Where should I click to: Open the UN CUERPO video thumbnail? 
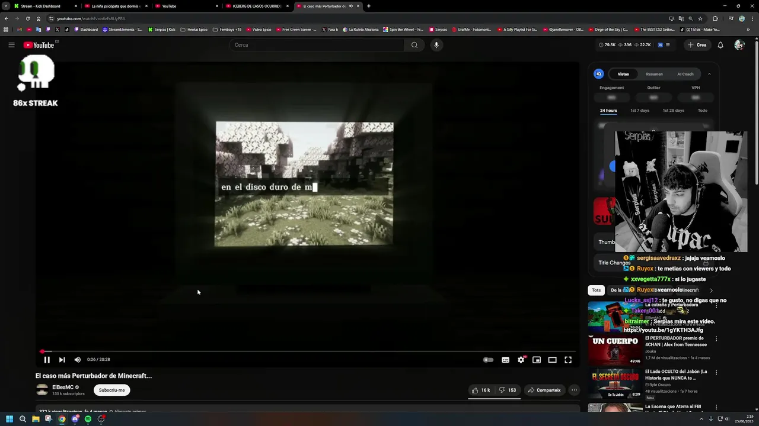coord(615,350)
